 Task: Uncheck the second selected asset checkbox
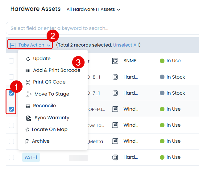click(x=11, y=109)
